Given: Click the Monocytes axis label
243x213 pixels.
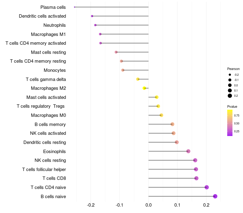Looking at the screenshot, I should (55, 70).
